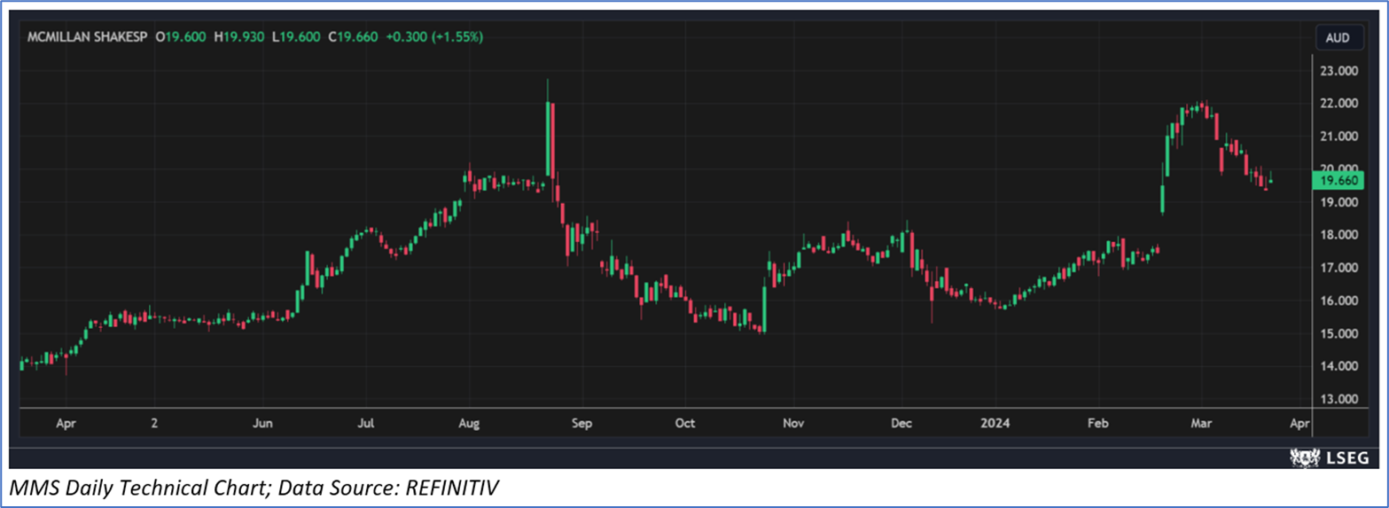Image resolution: width=1389 pixels, height=508 pixels.
Task: Click the MCMILLAN SHAKESP symbol label
Action: [x=87, y=37]
